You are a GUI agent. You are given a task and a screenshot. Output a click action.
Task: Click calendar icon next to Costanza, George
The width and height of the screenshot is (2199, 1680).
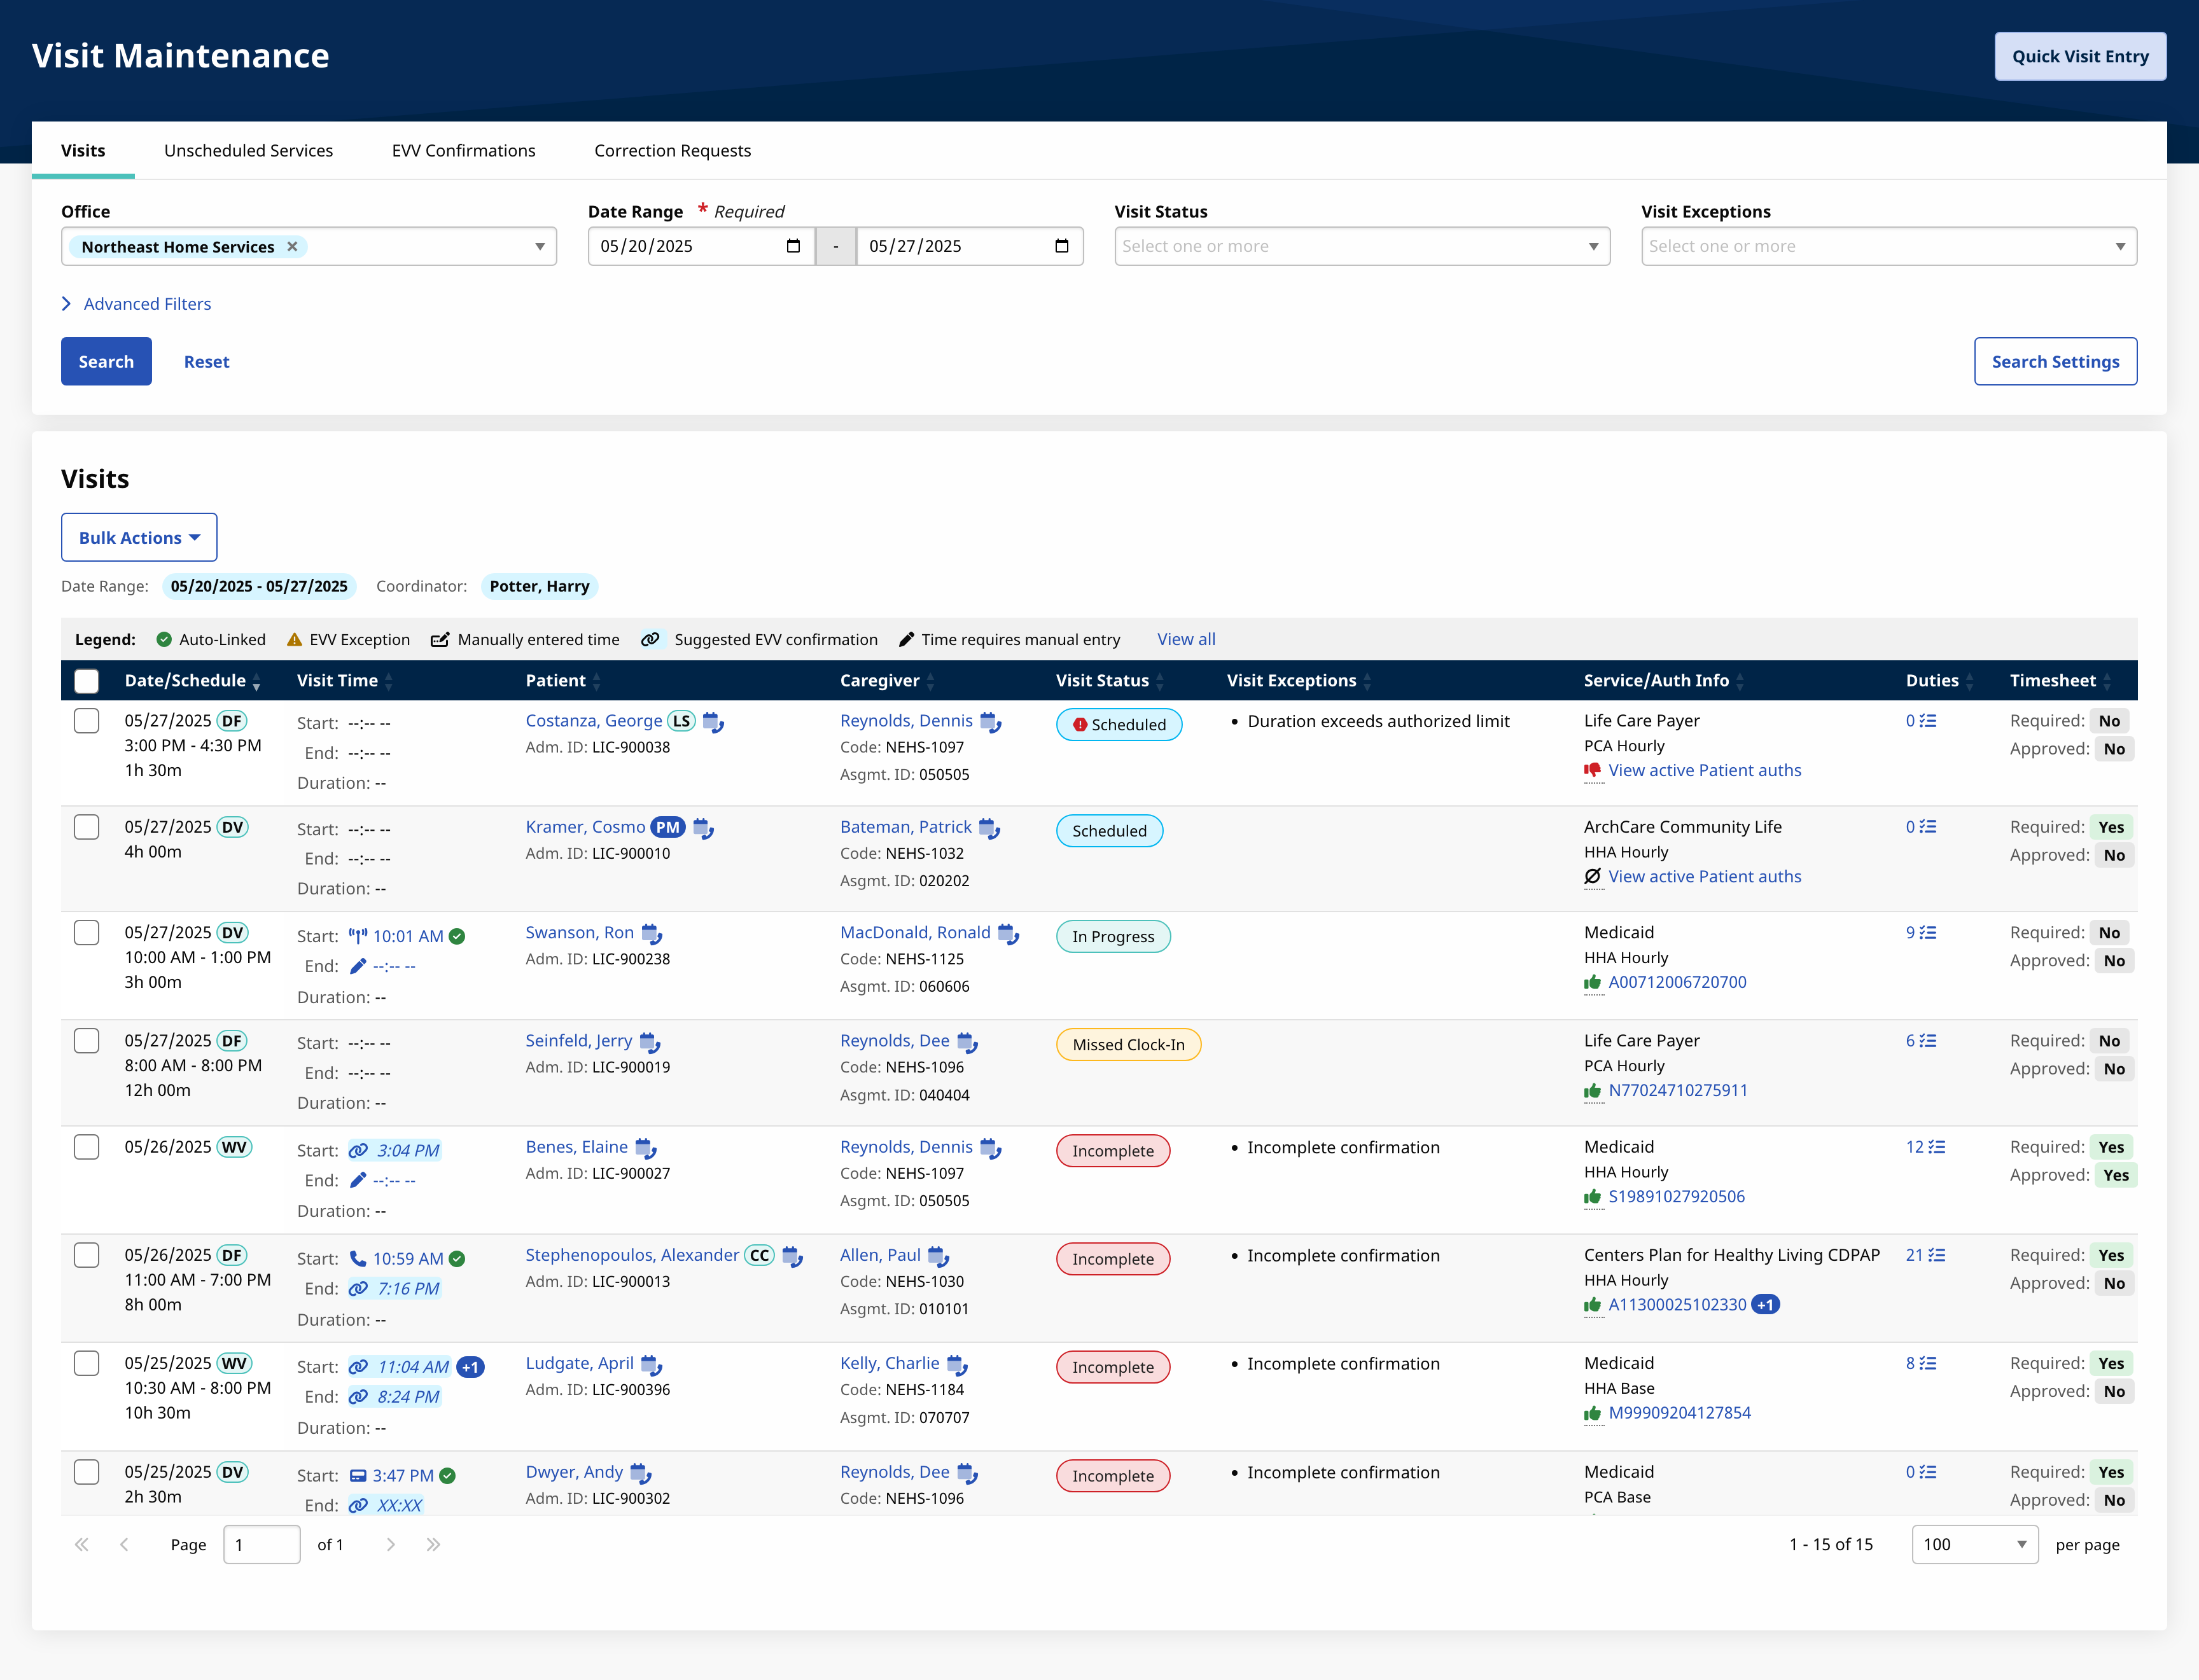(713, 722)
